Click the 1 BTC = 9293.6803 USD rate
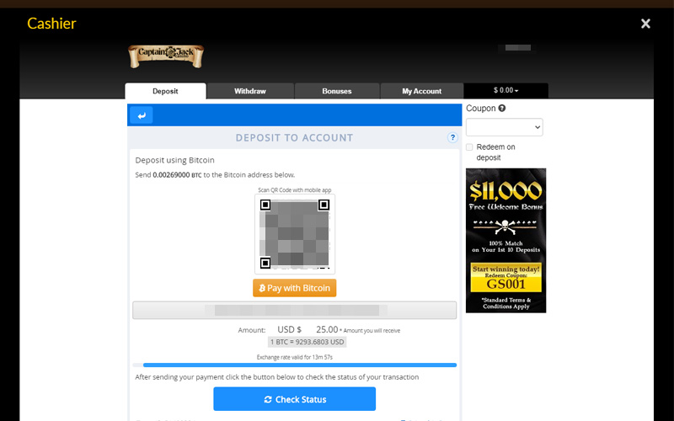Screen dimensions: 674x421 307,342
